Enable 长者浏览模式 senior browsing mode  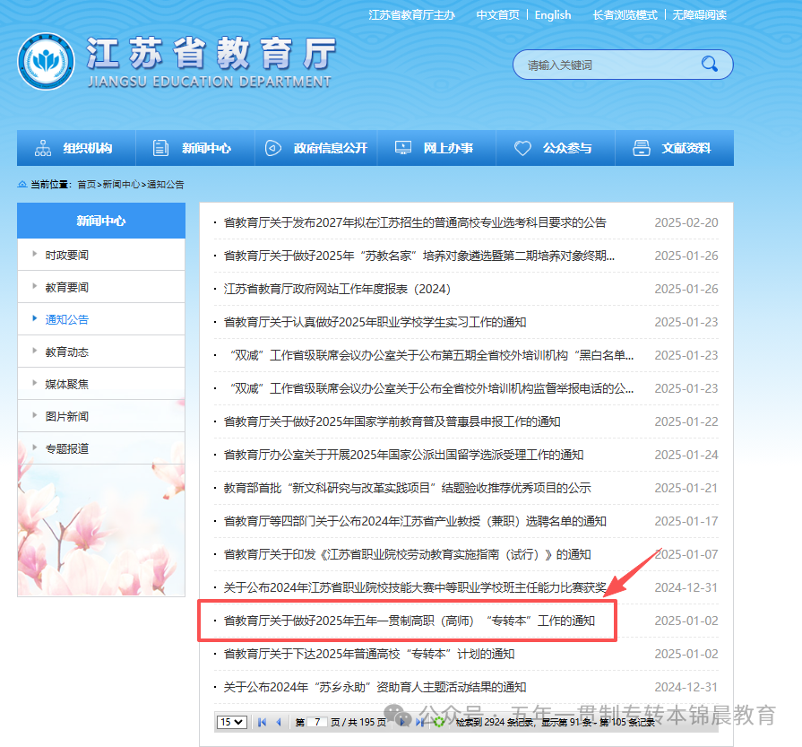tap(625, 15)
